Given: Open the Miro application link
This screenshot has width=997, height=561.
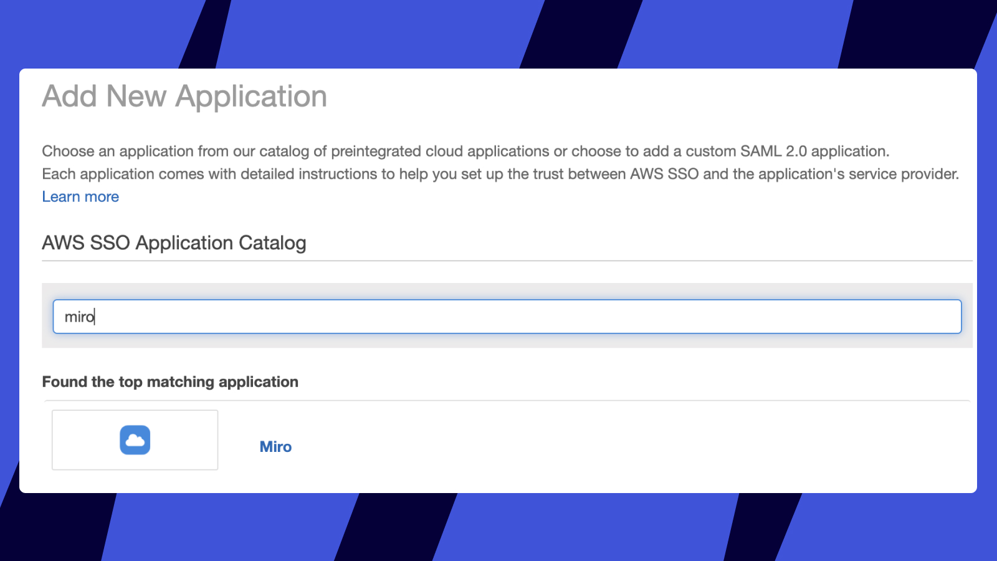Looking at the screenshot, I should (x=275, y=447).
